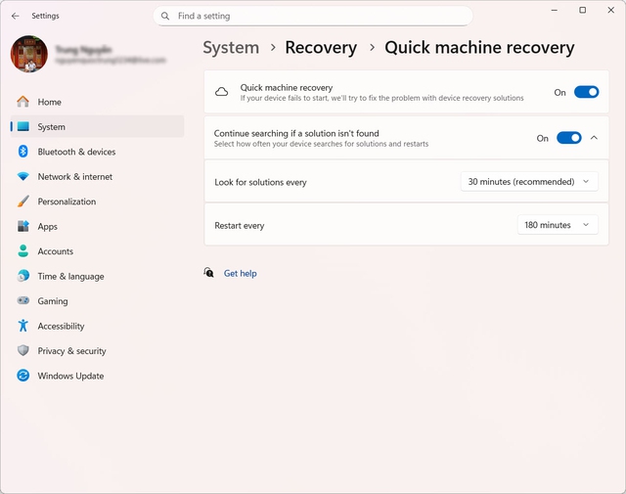Click System in the breadcrumb
The height and width of the screenshot is (494, 626).
pyautogui.click(x=231, y=48)
